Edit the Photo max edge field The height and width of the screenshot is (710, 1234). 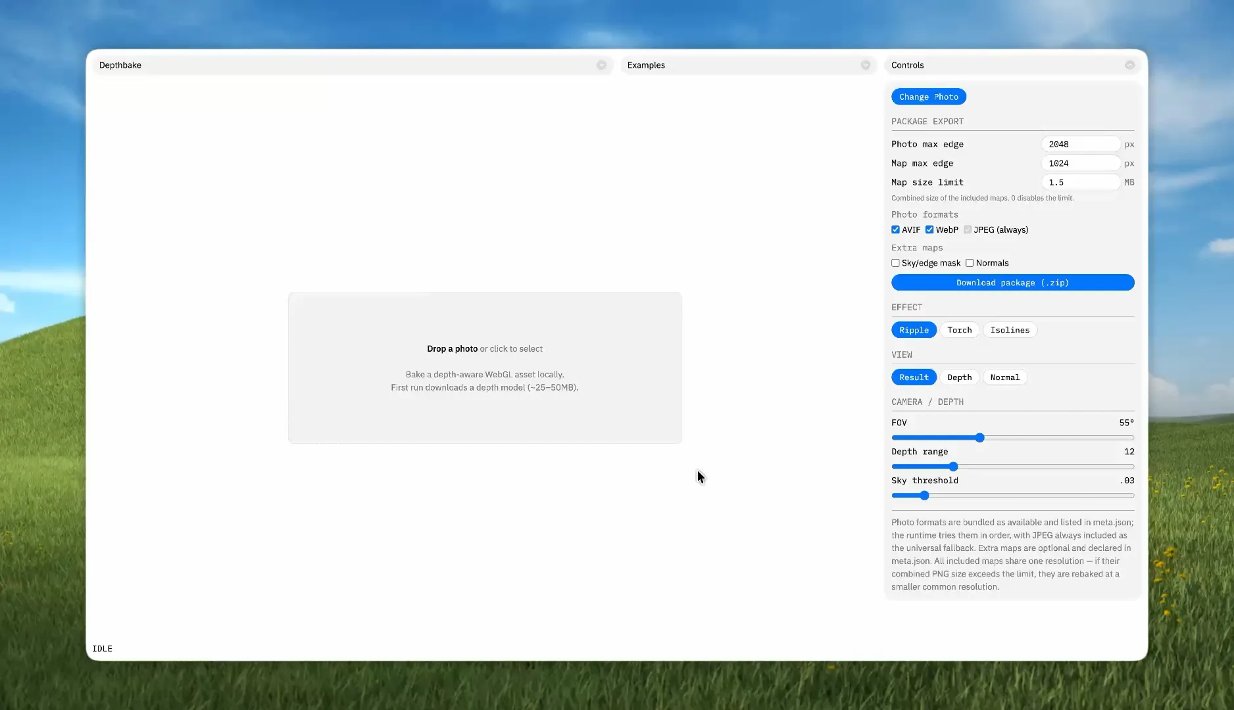click(1081, 144)
